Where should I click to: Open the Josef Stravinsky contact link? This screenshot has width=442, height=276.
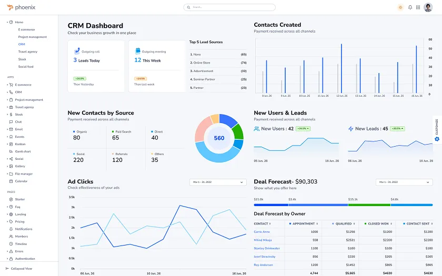264,257
